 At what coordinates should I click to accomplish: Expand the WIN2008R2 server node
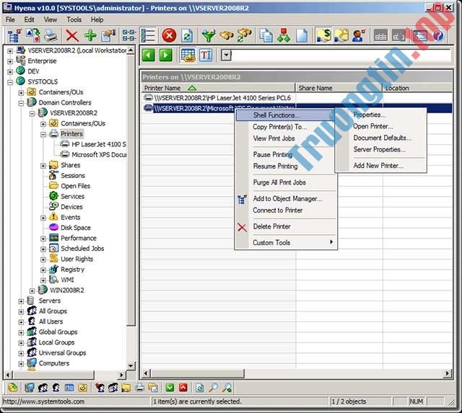pos(32,290)
